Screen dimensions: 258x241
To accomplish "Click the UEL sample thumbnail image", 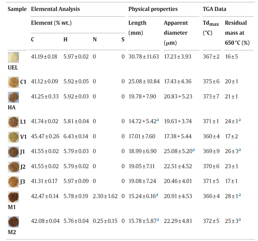I will pyautogui.click(x=13, y=58).
